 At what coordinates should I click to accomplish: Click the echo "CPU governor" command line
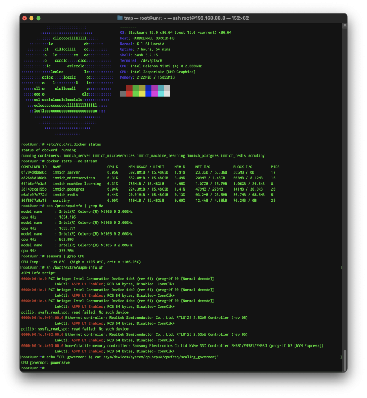(x=132, y=357)
